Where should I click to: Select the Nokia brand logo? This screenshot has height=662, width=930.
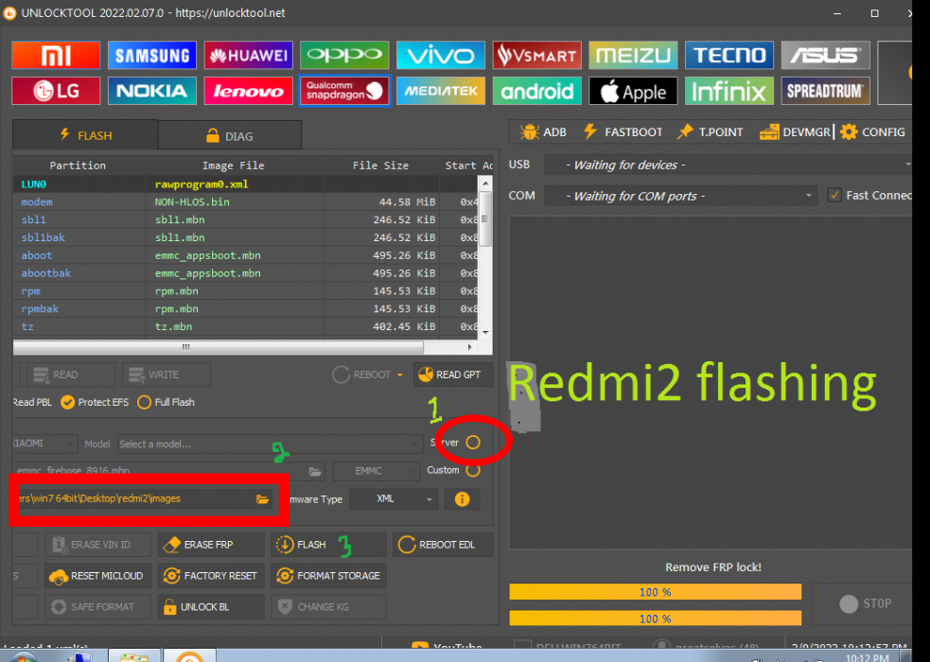[x=151, y=91]
